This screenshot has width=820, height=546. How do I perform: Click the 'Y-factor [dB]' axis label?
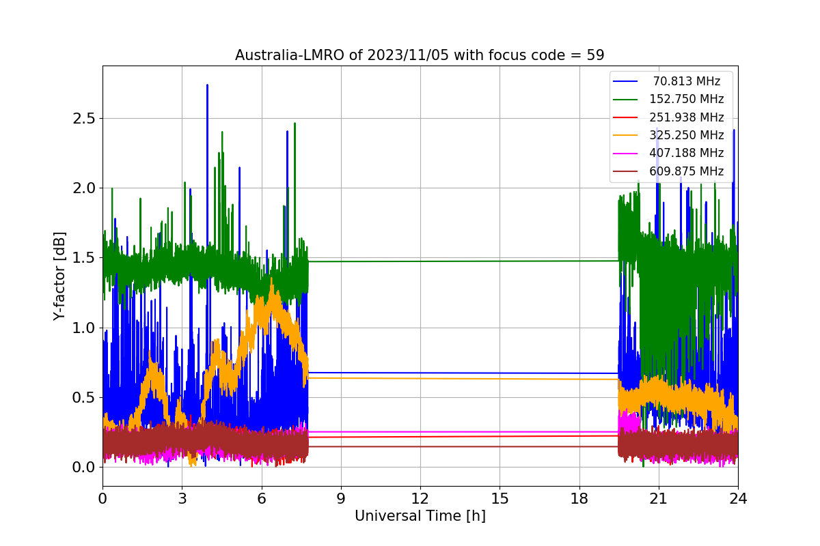[60, 276]
